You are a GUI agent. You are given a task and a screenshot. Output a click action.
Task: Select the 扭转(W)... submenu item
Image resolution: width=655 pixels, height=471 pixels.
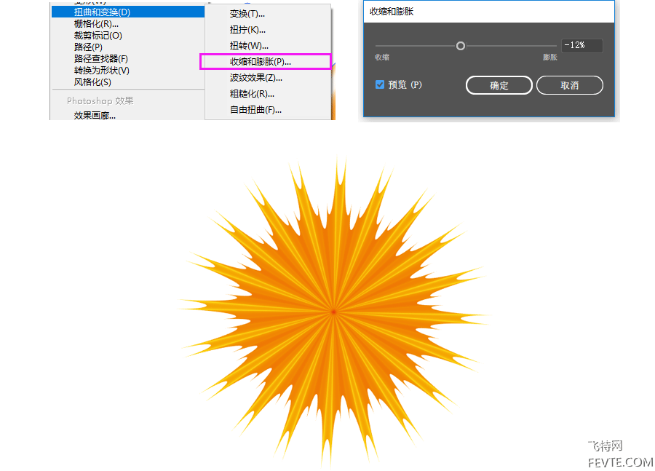[249, 46]
